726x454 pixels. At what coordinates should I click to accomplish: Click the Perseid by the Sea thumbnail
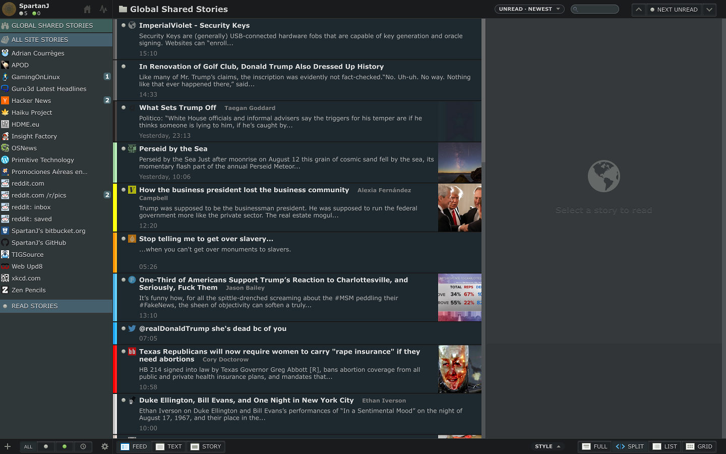460,162
